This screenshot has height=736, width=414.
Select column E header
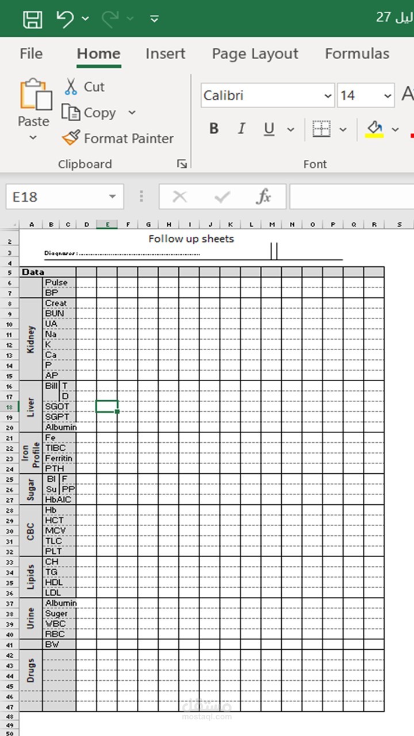point(108,224)
